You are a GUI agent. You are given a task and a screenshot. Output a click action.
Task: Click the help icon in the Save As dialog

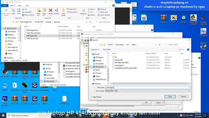tap(188, 49)
